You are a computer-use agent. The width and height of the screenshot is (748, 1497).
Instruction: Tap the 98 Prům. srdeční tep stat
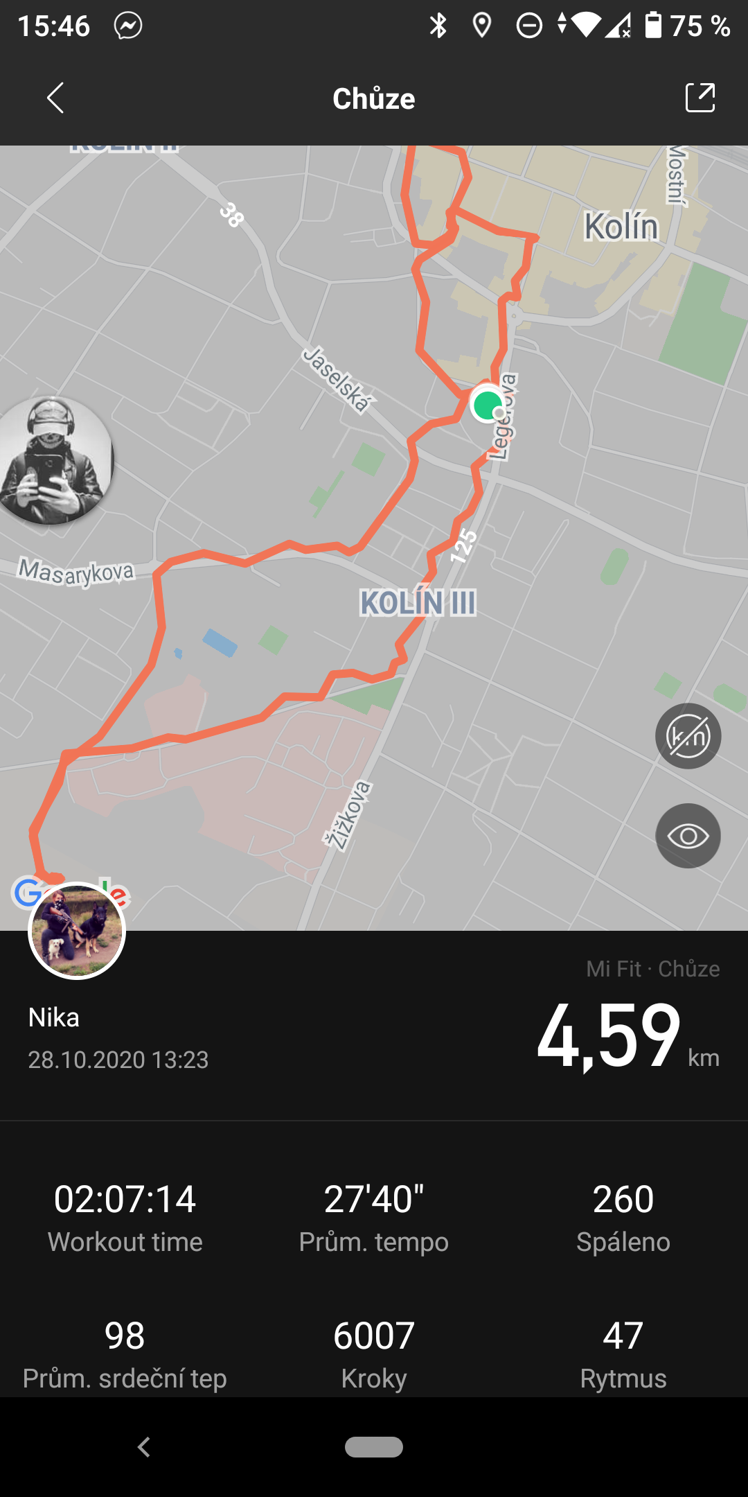point(125,1355)
